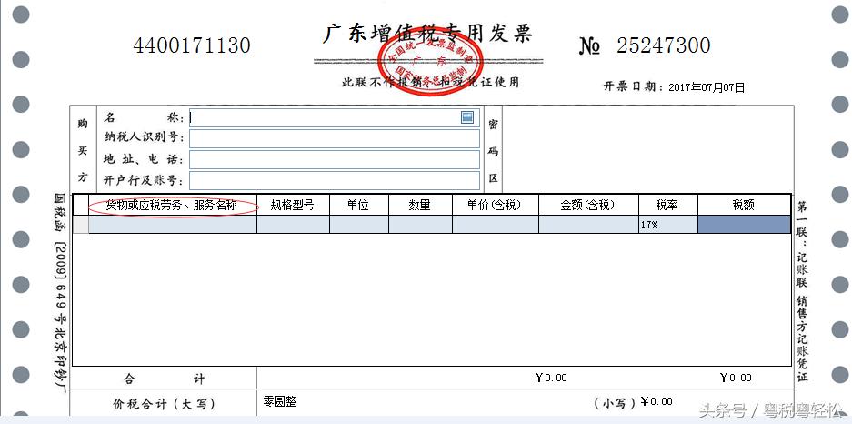The width and height of the screenshot is (852, 424).
Task: Click the tax amount (税额) cell in first row
Action: pos(744,225)
